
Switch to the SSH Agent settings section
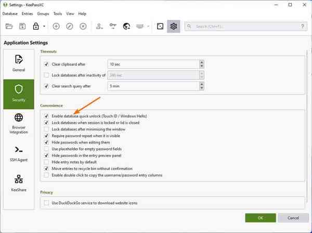pos(19,154)
